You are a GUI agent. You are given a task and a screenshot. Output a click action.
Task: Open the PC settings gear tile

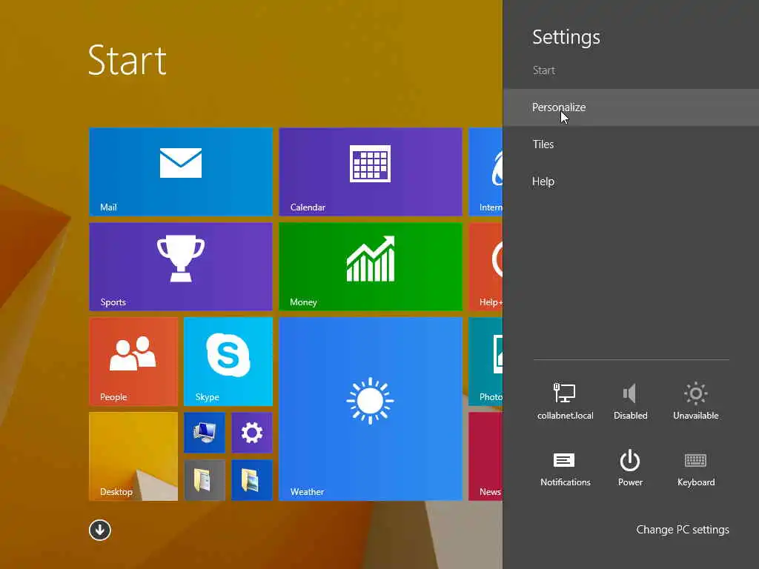coord(252,433)
